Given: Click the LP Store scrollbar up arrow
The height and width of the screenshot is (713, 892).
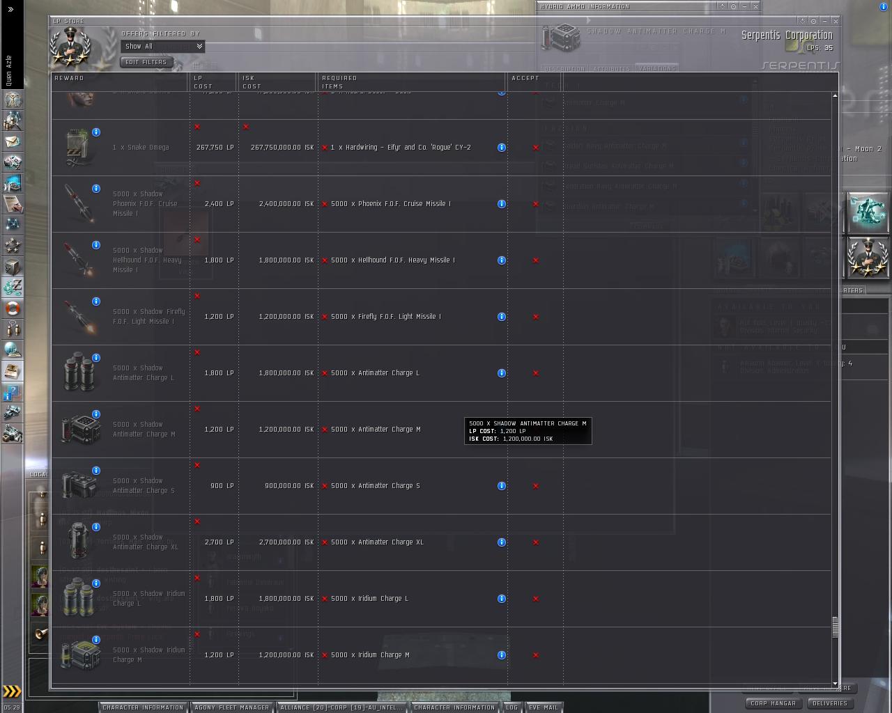Looking at the screenshot, I should (835, 95).
